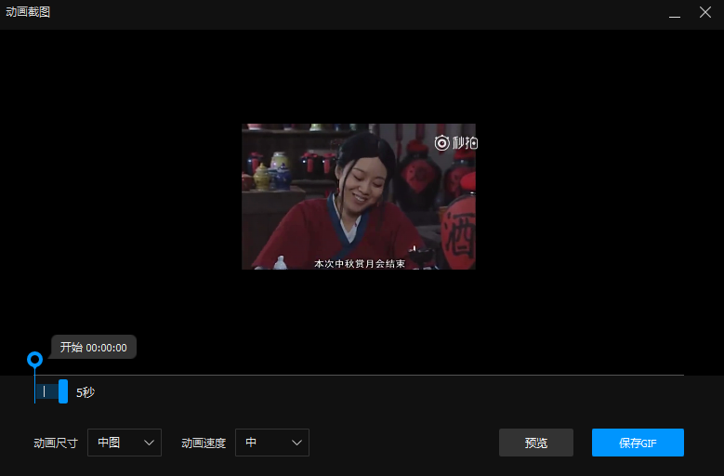Click the 动画速度 label
The height and width of the screenshot is (476, 724).
204,443
